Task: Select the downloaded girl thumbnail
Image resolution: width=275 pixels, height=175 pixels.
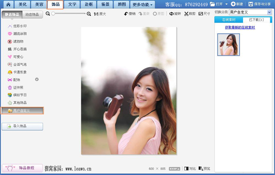Action: pos(229,45)
